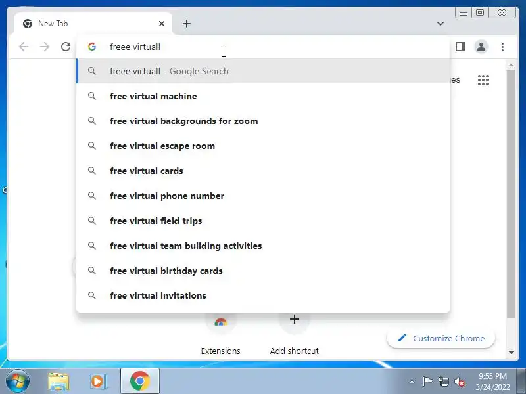The width and height of the screenshot is (526, 394).
Task: Pick 'free virtual field trips' suggestion
Action: [263, 221]
